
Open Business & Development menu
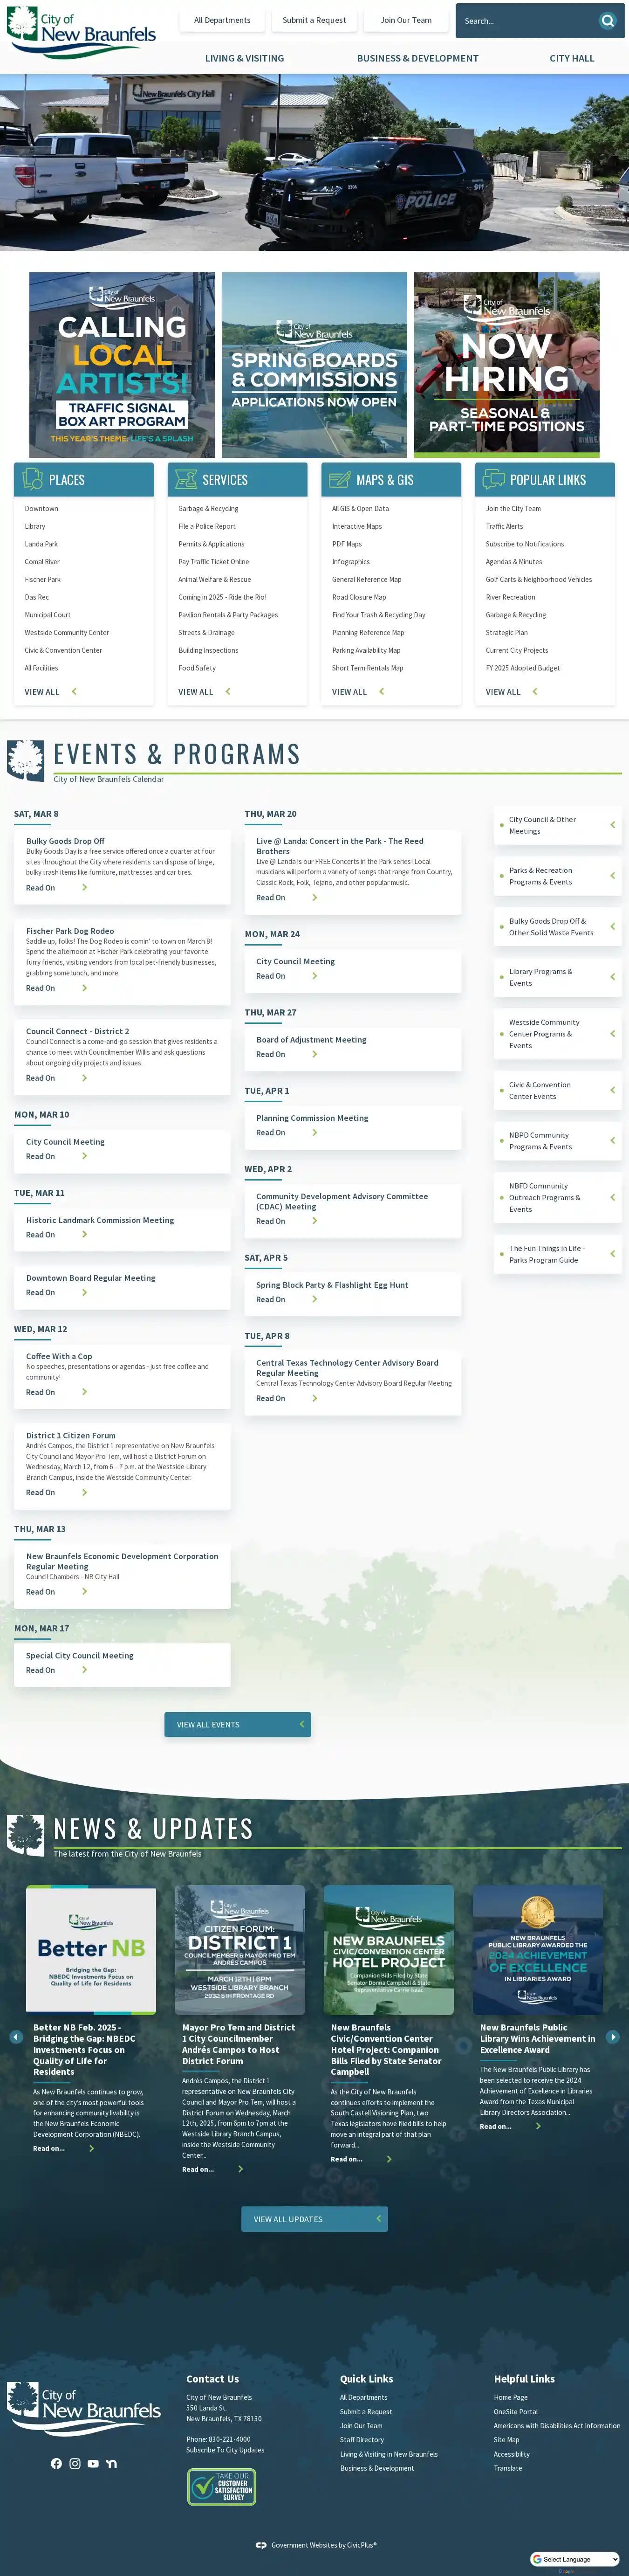[x=417, y=58]
